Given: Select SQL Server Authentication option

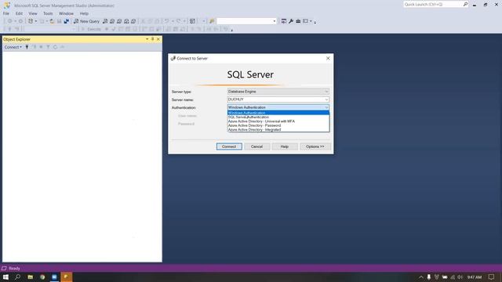Looking at the screenshot, I should (x=278, y=117).
